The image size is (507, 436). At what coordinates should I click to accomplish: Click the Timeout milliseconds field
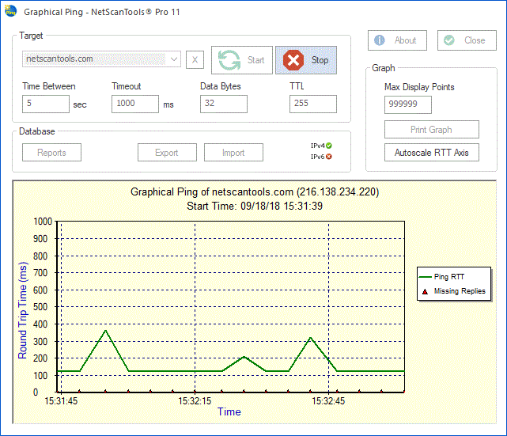134,104
